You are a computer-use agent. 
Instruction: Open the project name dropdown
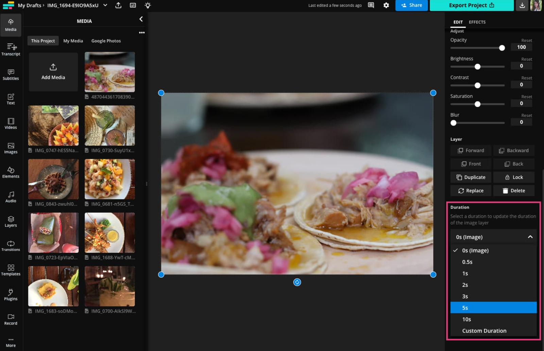click(105, 5)
